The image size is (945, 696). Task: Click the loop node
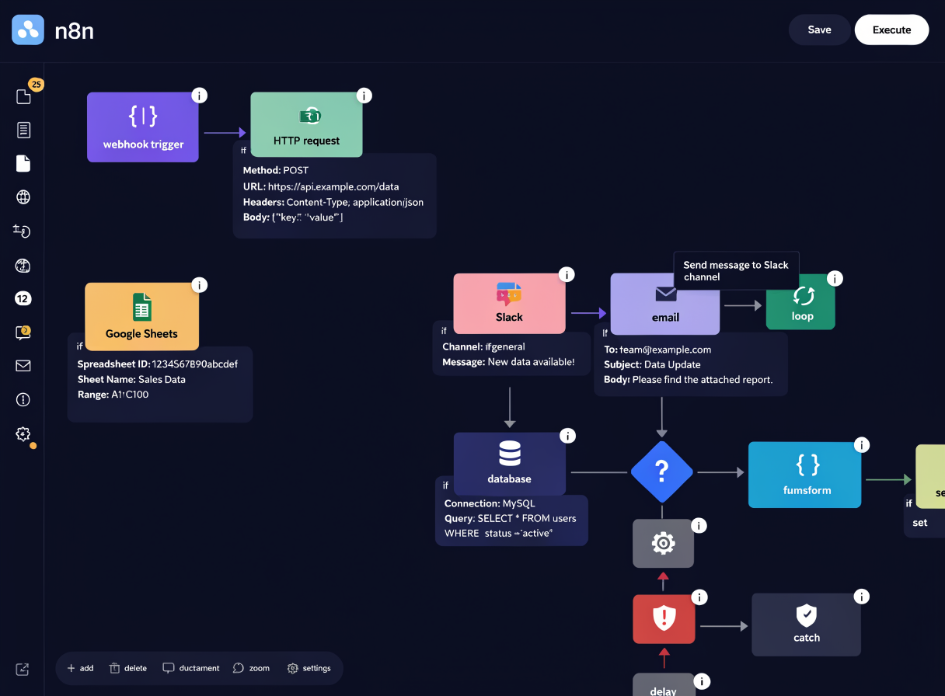[x=800, y=302]
